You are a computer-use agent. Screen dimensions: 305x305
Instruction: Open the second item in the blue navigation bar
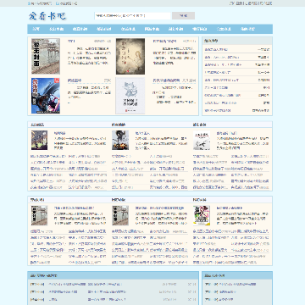56,29
